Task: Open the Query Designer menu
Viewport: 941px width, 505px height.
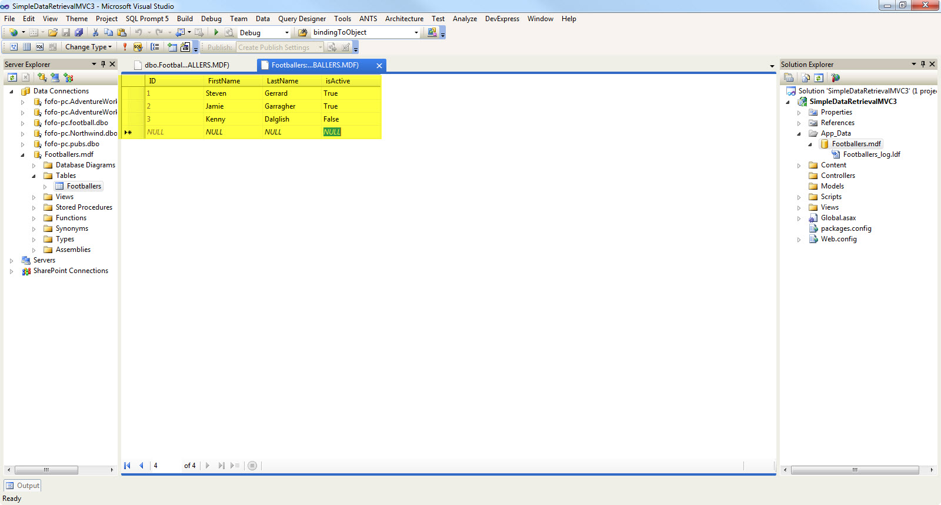Action: (x=302, y=19)
